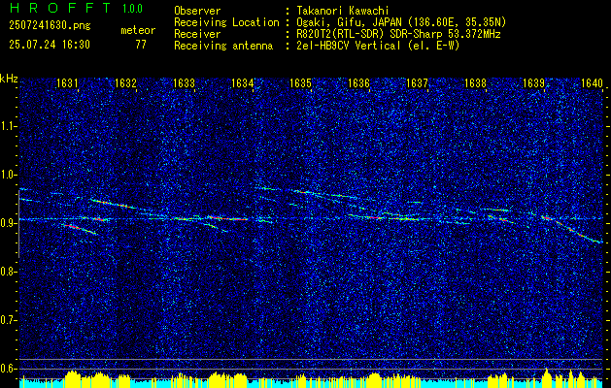Click time marker 1639

pyautogui.click(x=533, y=82)
